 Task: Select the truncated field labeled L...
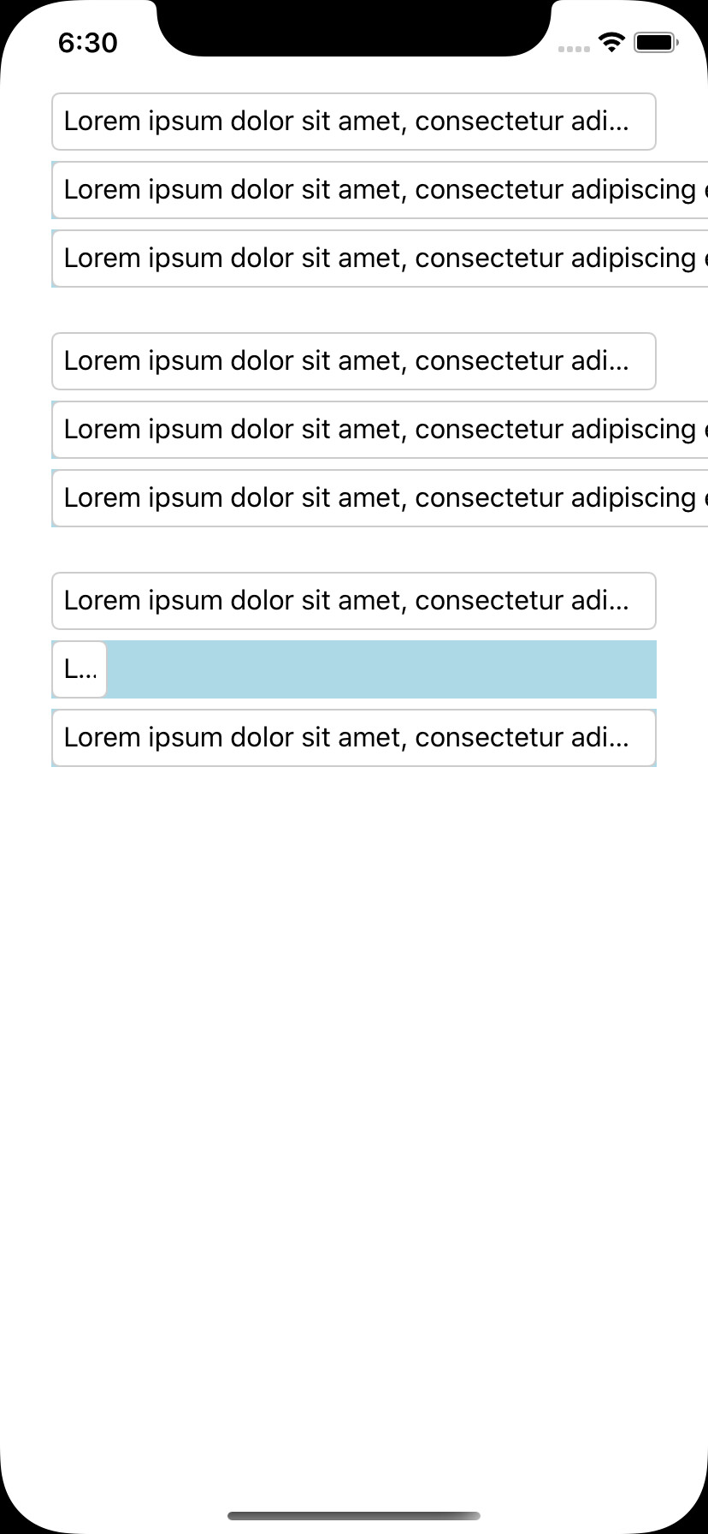80,669
